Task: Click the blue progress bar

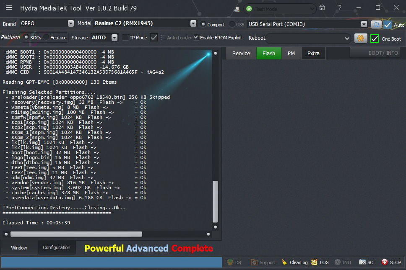Action: (x=112, y=262)
